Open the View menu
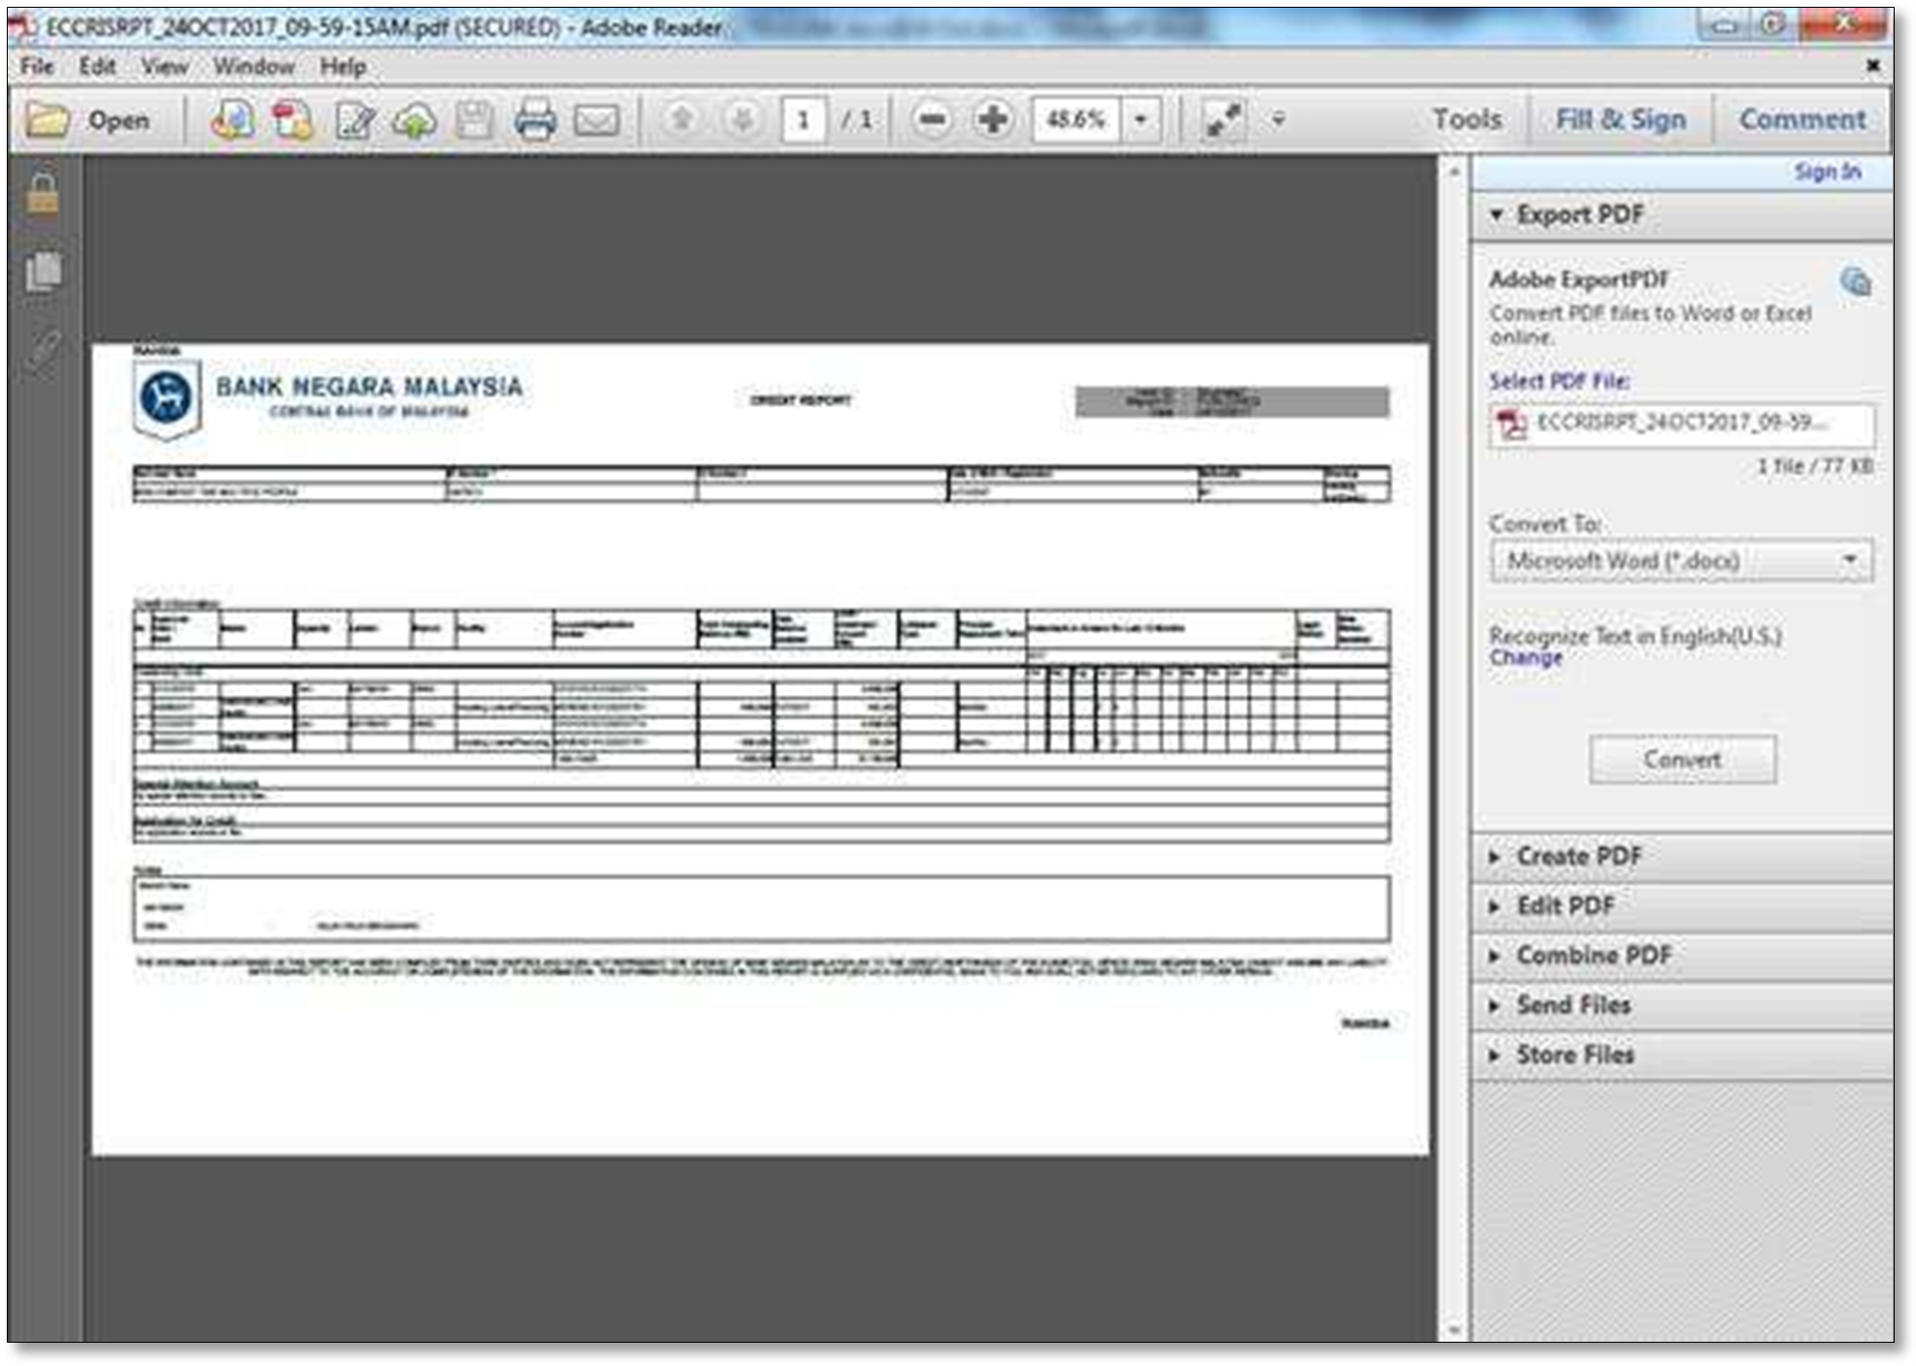The height and width of the screenshot is (1366, 1916). pos(164,66)
